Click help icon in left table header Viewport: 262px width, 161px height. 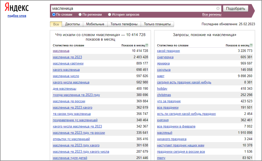pyautogui.click(x=147, y=45)
